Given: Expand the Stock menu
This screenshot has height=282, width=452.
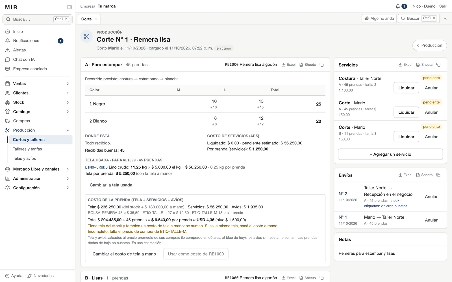Looking at the screenshot, I should click(x=37, y=102).
